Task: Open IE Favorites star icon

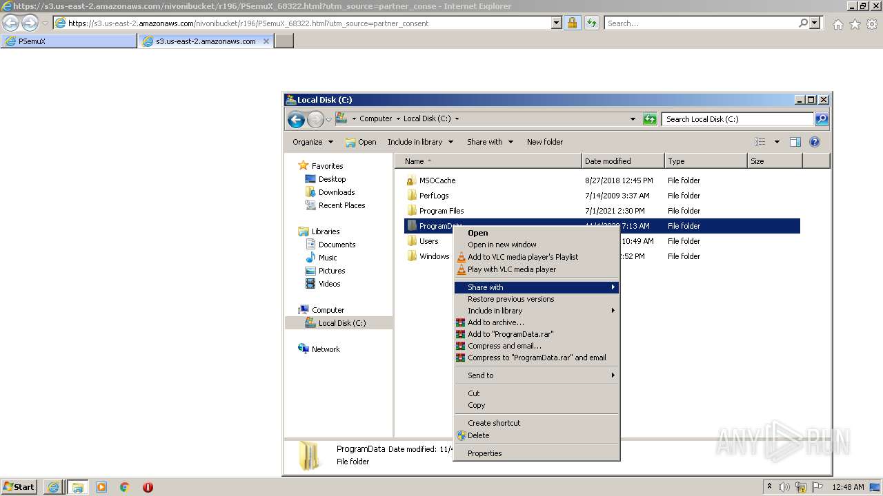Action: pos(855,24)
